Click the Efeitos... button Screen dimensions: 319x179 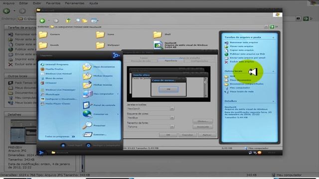203,121
